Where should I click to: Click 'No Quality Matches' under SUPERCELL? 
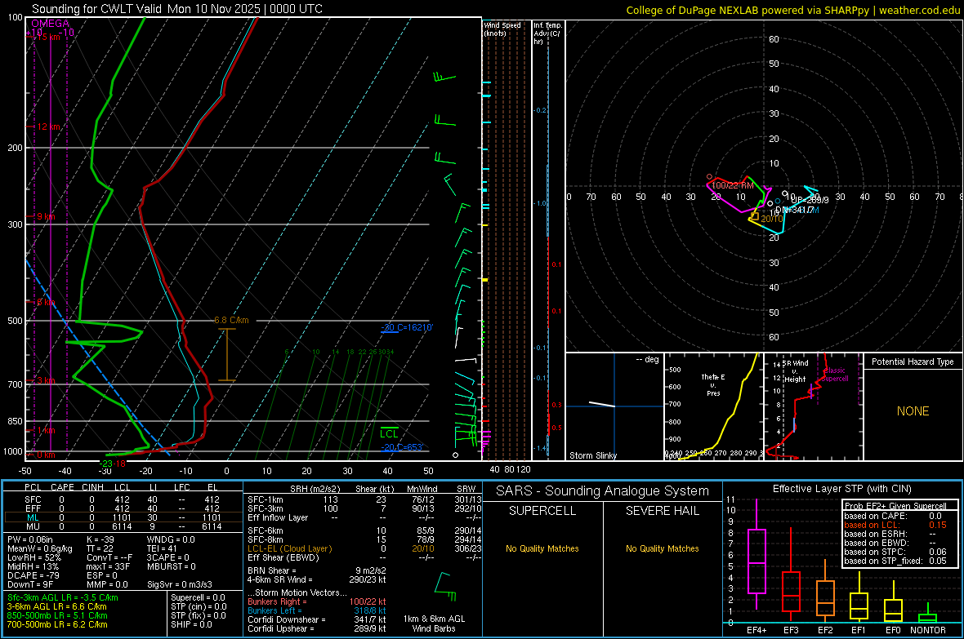pyautogui.click(x=542, y=548)
